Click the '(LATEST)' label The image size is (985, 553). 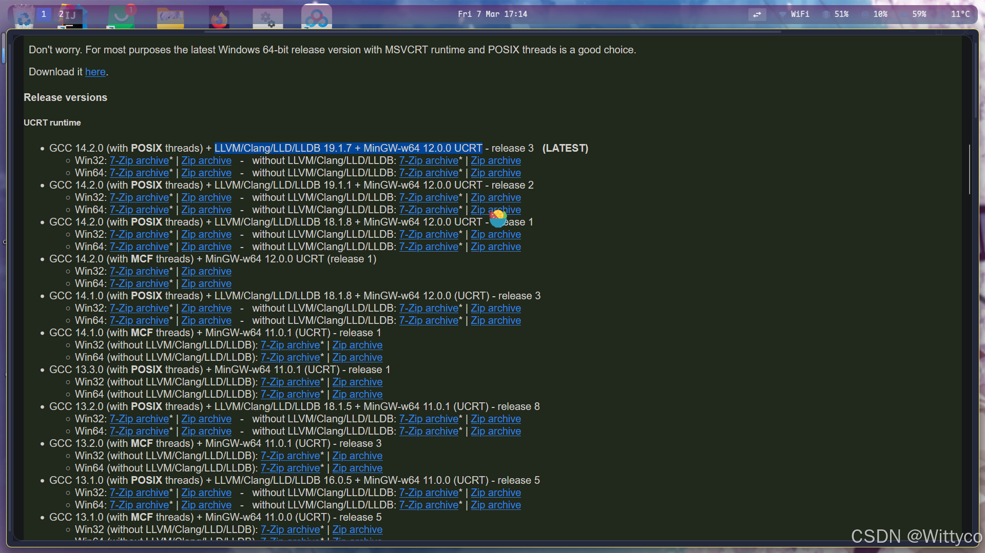coord(565,148)
